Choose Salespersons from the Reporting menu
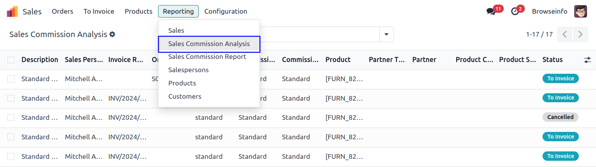596x167 pixels. pos(188,70)
